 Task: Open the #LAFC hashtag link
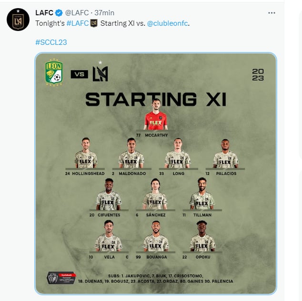(77, 23)
